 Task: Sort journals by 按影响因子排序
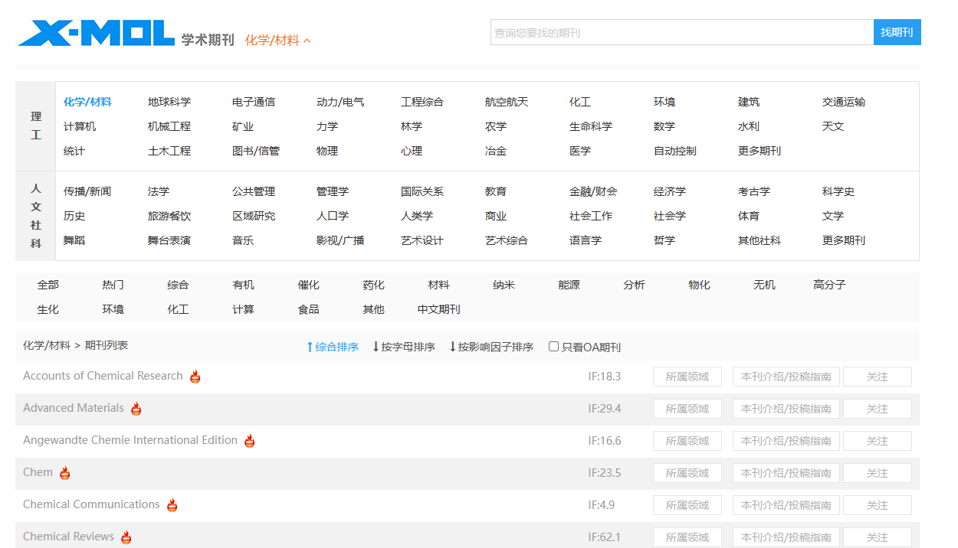click(491, 347)
